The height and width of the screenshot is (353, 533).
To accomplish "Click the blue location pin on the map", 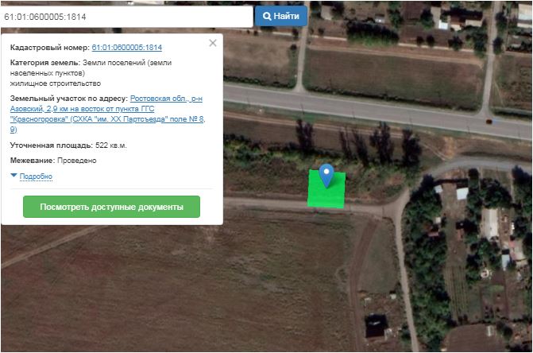I will (326, 176).
